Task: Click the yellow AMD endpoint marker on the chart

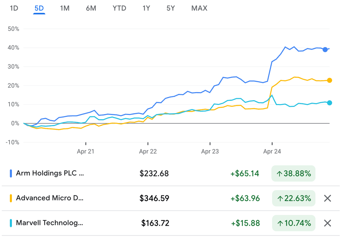Action: pyautogui.click(x=329, y=80)
